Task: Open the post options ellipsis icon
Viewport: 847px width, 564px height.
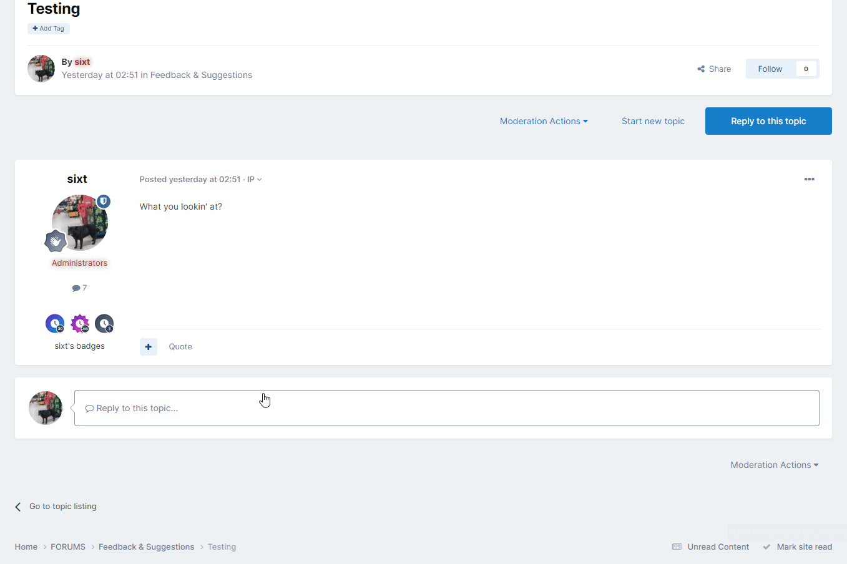Action: pyautogui.click(x=809, y=179)
